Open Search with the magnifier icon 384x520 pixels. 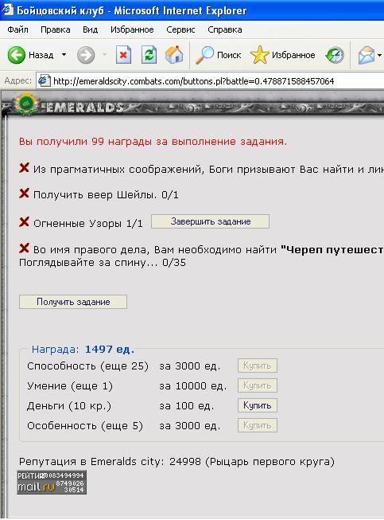click(204, 55)
